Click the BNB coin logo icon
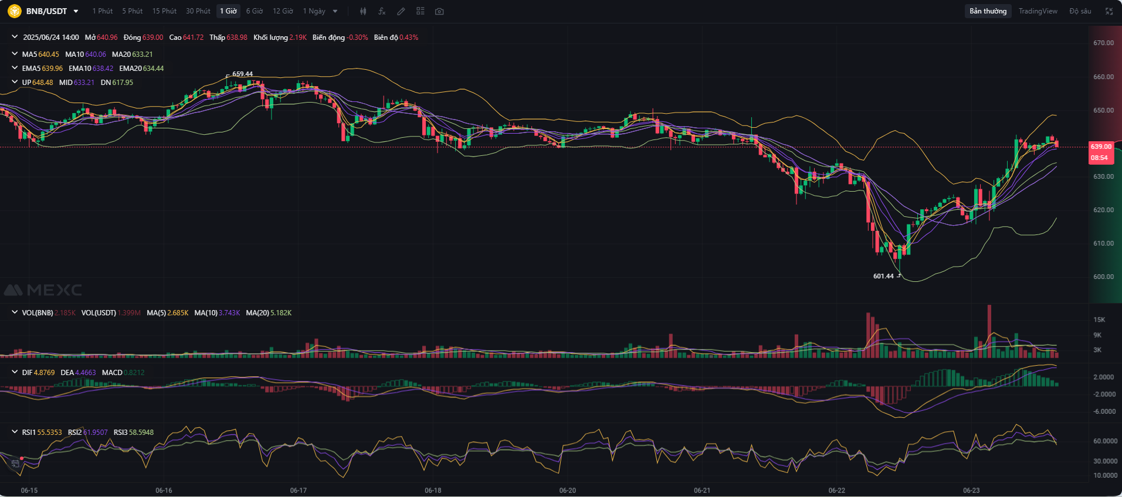Viewport: 1122px width, 497px height. (x=15, y=11)
